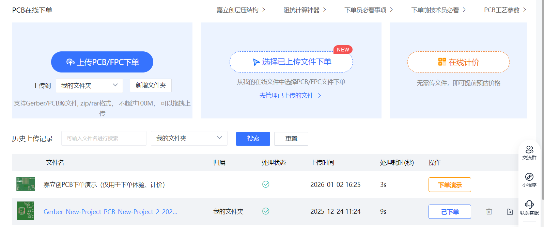Click the green status check for the Gerber New-Project row
The width and height of the screenshot is (544, 227).
(266, 211)
